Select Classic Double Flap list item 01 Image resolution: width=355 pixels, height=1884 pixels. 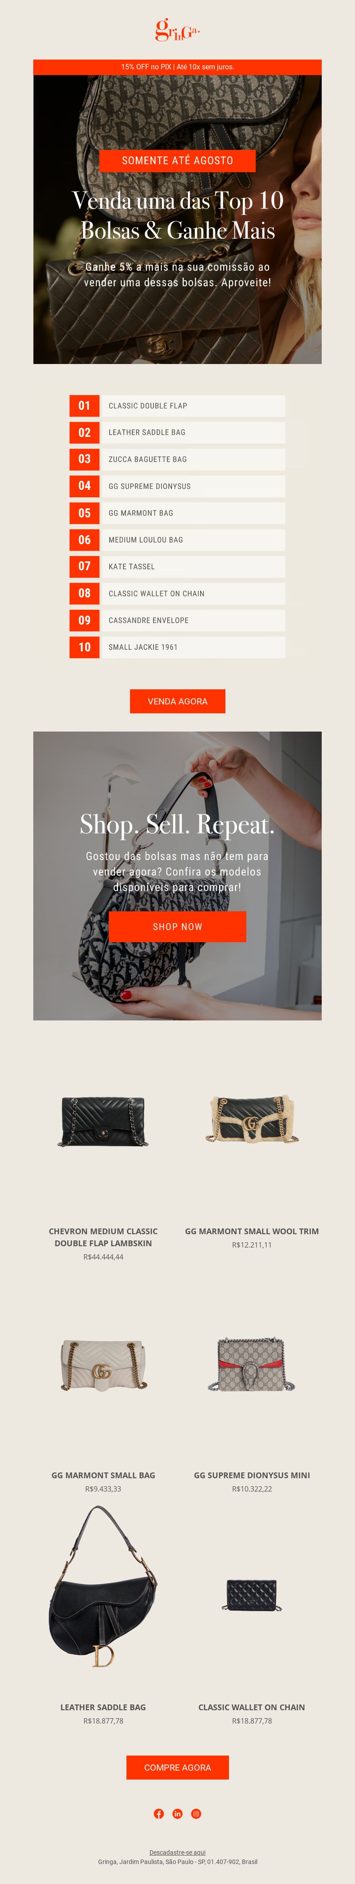tap(177, 406)
